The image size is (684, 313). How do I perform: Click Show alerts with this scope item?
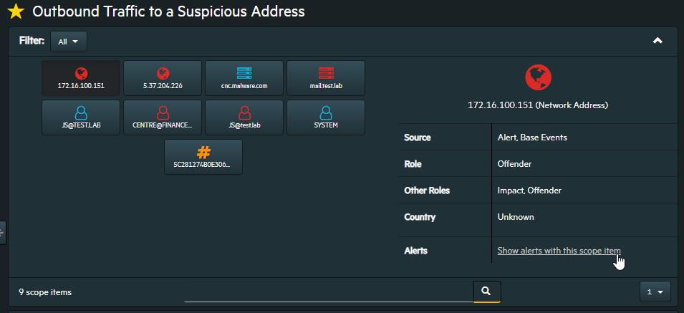point(559,251)
